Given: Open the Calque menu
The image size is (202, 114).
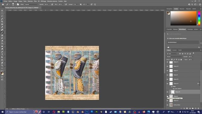Looking at the screenshot, I should (x=20, y=1).
